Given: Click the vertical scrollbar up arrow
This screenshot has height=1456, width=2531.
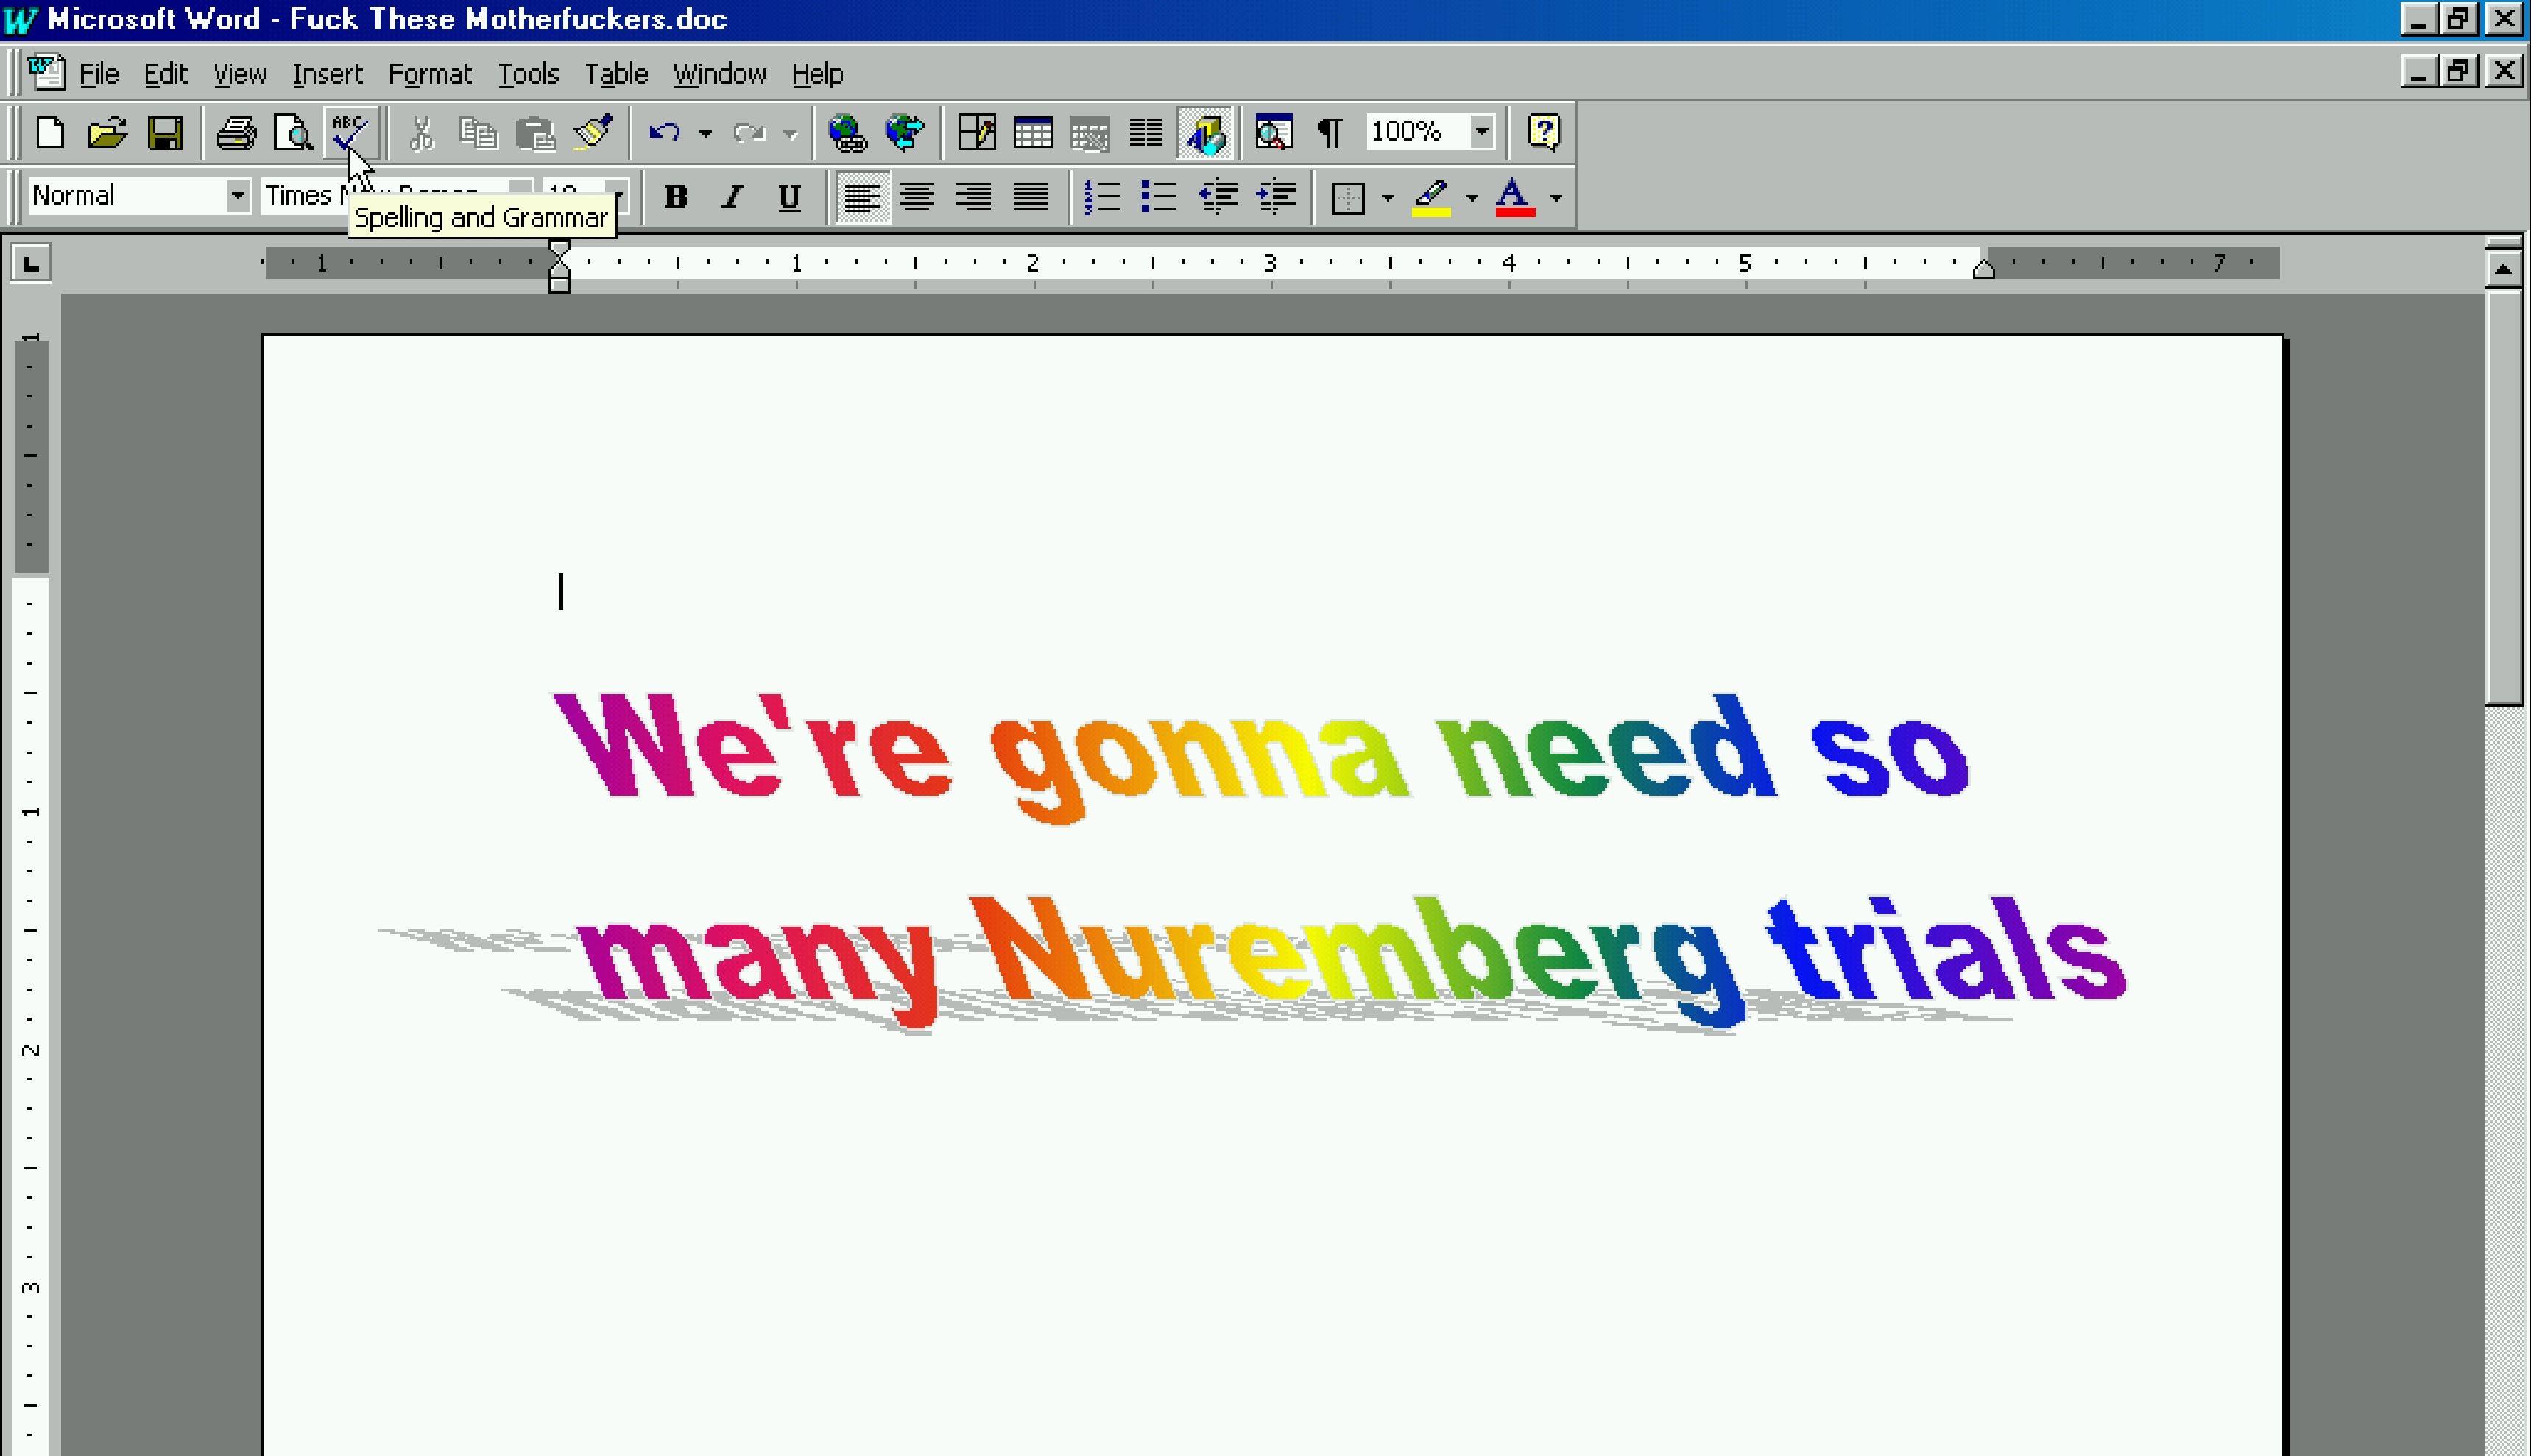Looking at the screenshot, I should pyautogui.click(x=2503, y=268).
